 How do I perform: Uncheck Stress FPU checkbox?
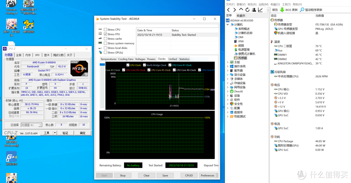[x=105, y=34]
